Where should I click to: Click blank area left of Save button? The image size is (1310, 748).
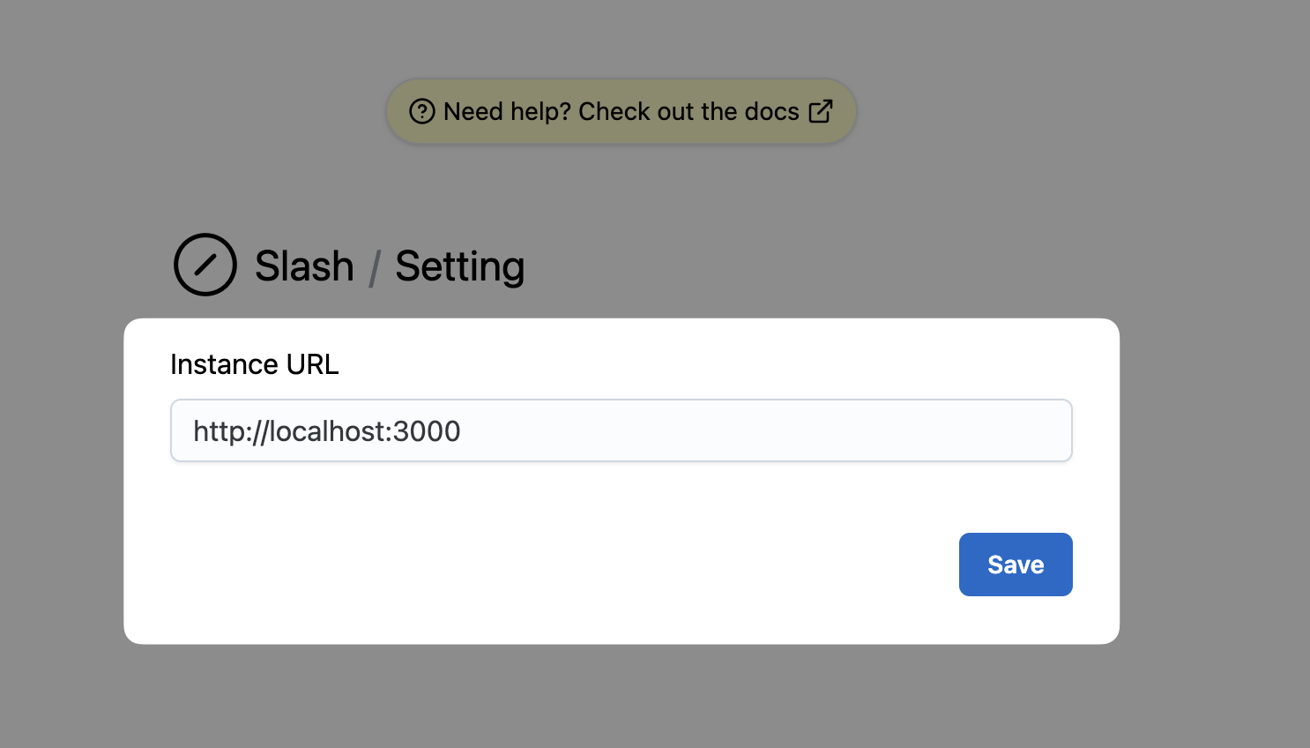click(x=617, y=565)
